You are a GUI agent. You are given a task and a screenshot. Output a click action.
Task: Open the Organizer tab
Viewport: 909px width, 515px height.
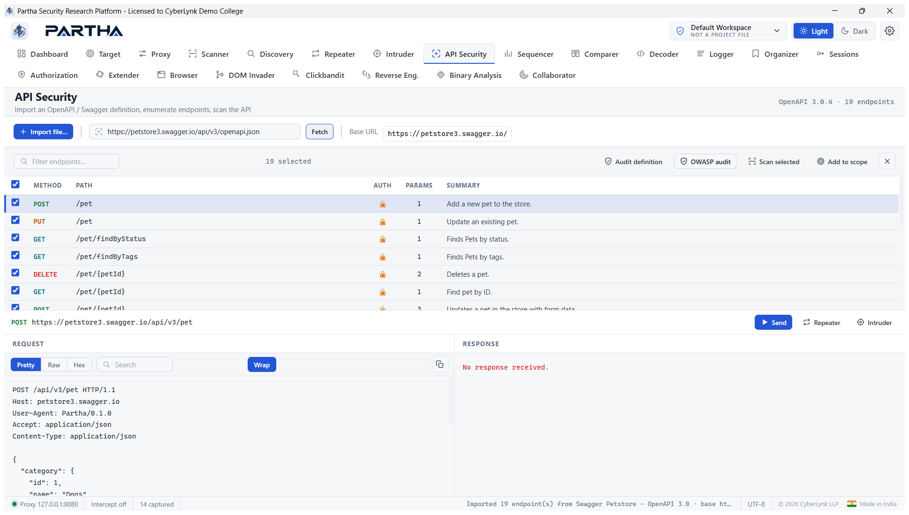[775, 54]
